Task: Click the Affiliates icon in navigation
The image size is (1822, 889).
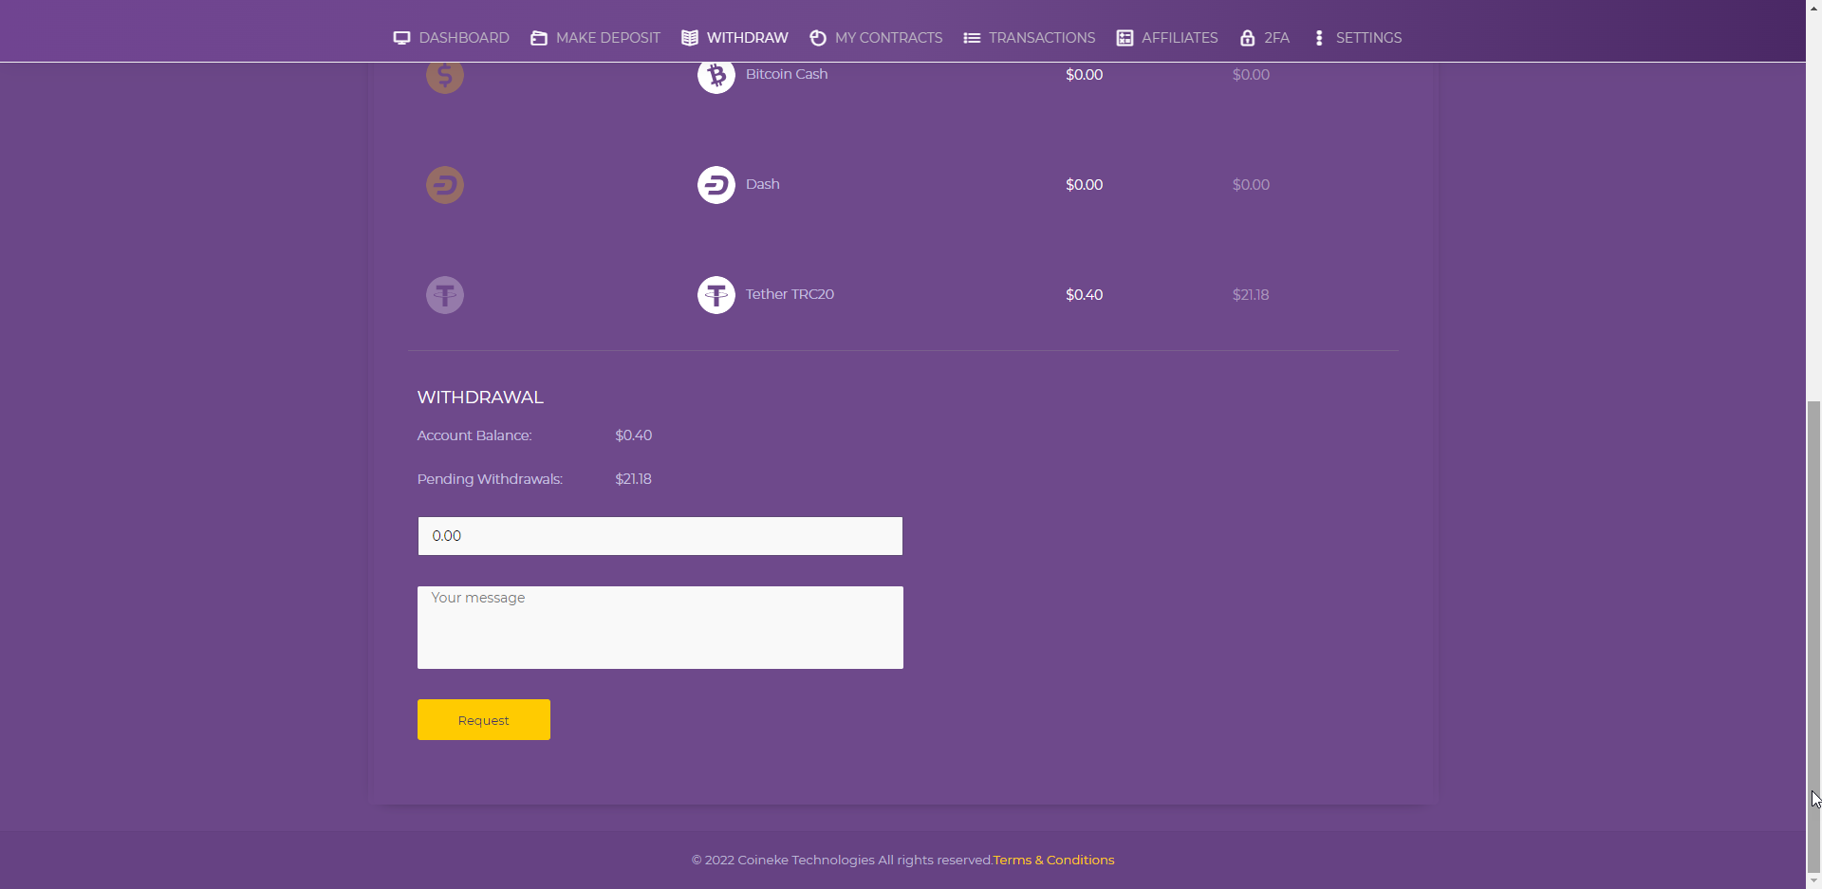Action: (1125, 38)
